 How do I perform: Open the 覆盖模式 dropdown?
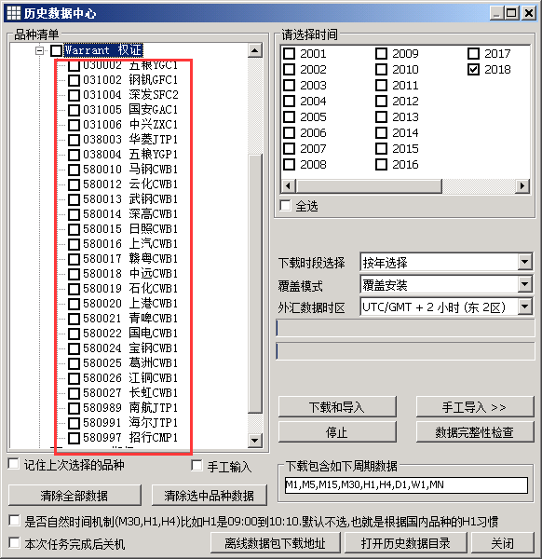pyautogui.click(x=524, y=284)
